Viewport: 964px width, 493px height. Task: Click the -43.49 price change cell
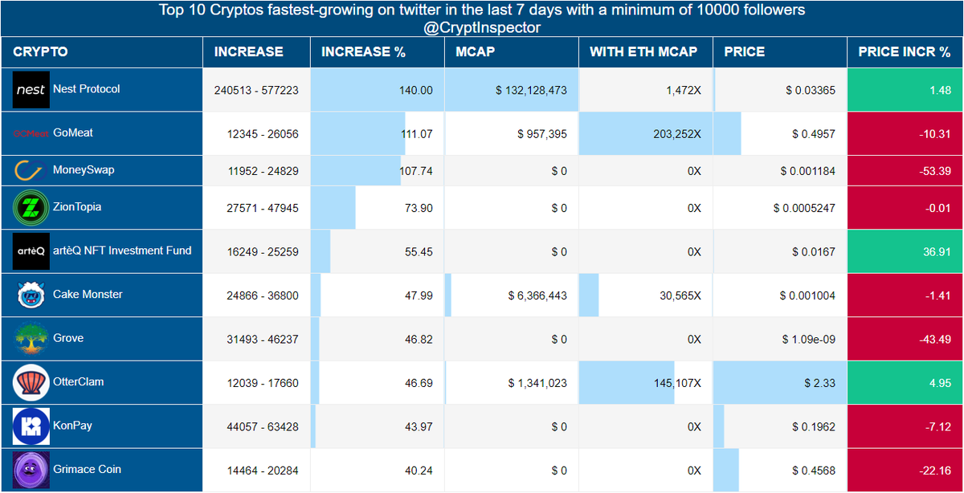(x=905, y=339)
